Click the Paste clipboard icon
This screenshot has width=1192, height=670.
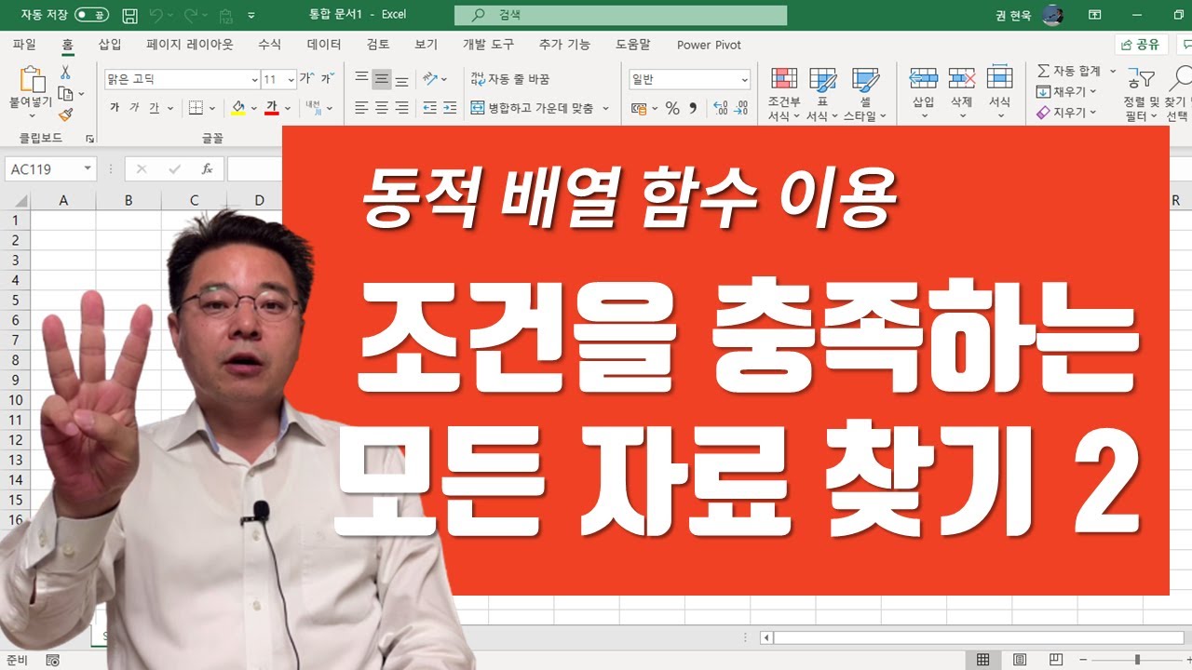point(32,79)
